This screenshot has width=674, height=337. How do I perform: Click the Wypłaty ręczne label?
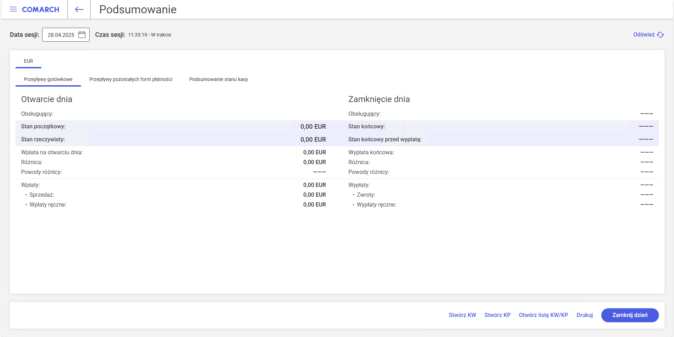(x=377, y=205)
